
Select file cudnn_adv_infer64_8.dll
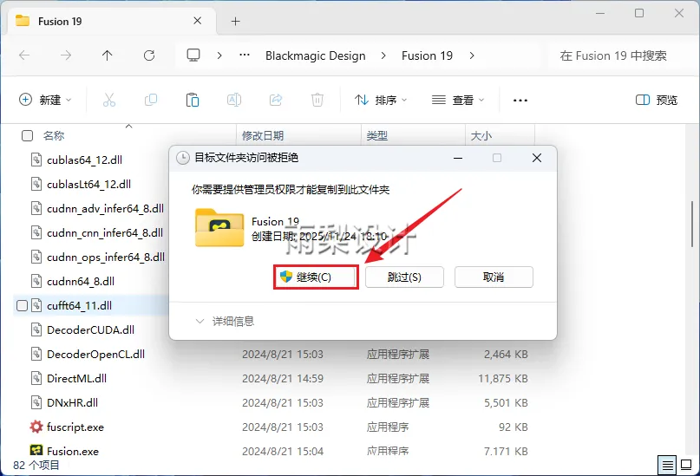(x=105, y=208)
